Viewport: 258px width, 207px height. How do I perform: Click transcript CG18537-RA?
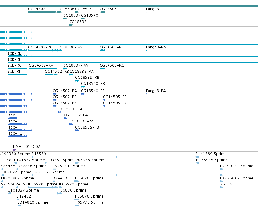(65, 68)
